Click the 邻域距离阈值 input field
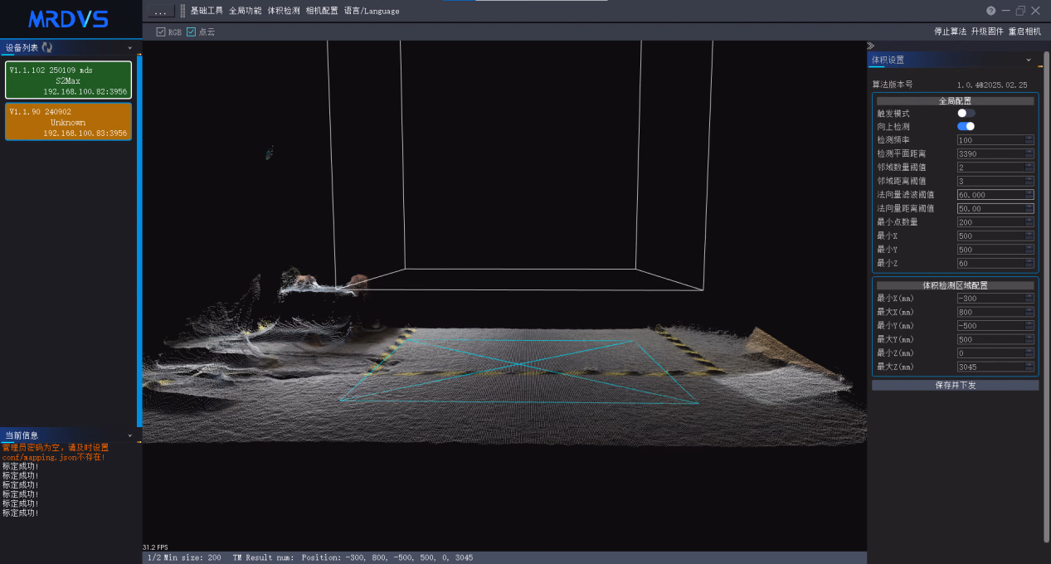 click(x=995, y=181)
